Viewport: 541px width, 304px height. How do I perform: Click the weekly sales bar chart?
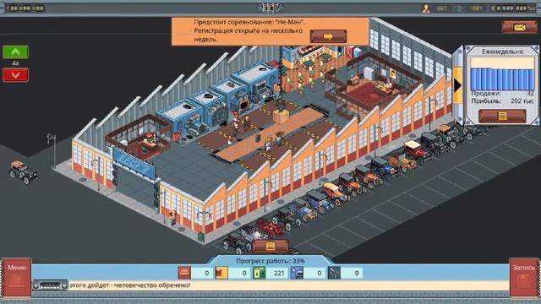pyautogui.click(x=502, y=74)
